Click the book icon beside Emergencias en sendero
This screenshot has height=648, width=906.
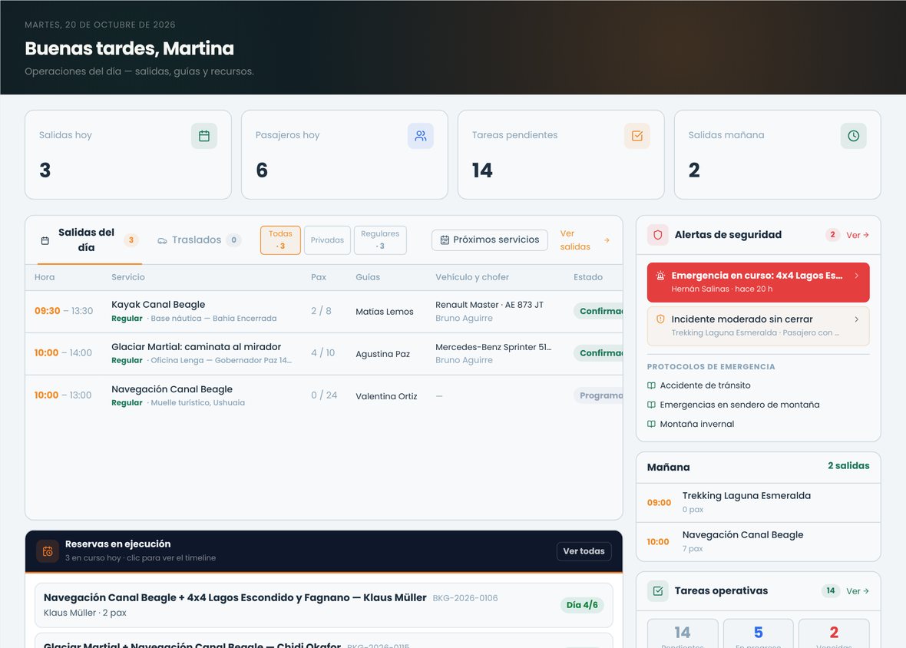click(x=651, y=405)
